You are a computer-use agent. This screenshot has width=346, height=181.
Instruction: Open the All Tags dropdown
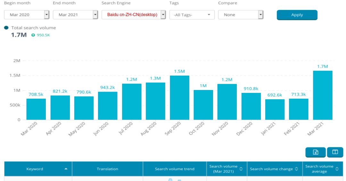tap(209, 15)
